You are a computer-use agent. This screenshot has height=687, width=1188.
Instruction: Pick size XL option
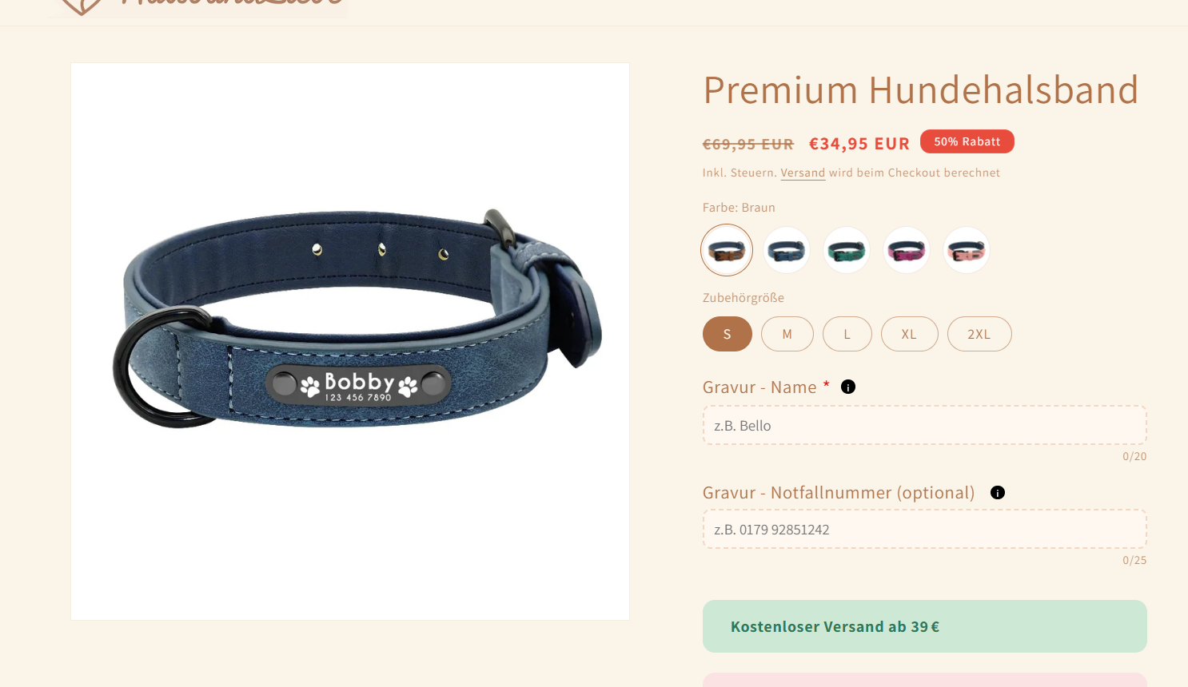(x=910, y=334)
